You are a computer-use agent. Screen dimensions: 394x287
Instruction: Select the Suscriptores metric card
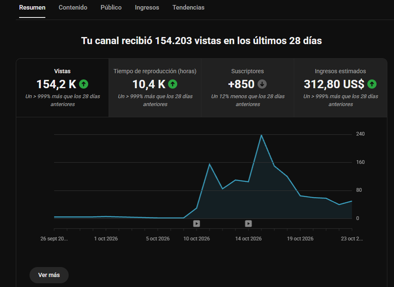248,88
